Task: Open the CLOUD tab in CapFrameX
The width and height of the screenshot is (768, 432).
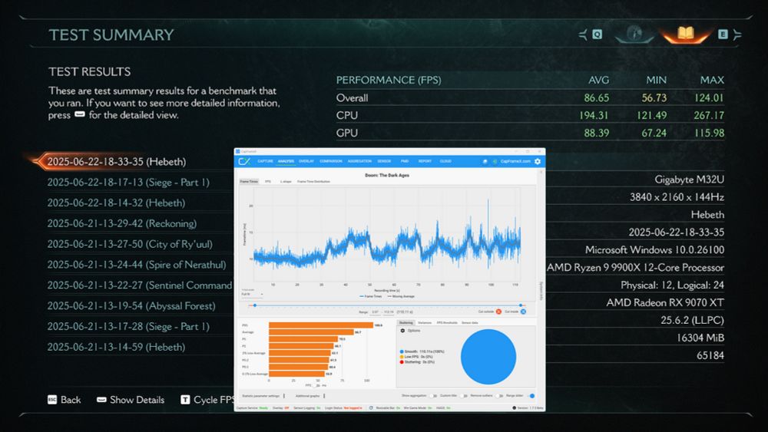Action: click(445, 161)
